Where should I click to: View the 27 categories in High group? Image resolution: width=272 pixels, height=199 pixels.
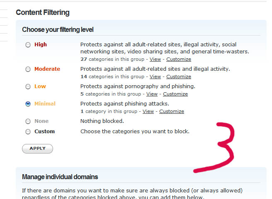point(155,59)
